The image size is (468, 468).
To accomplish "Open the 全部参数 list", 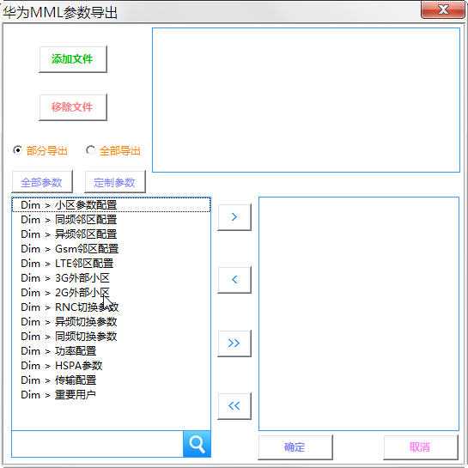I will [x=42, y=182].
